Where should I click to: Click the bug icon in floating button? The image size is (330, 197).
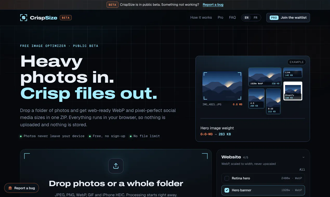pos(10,188)
